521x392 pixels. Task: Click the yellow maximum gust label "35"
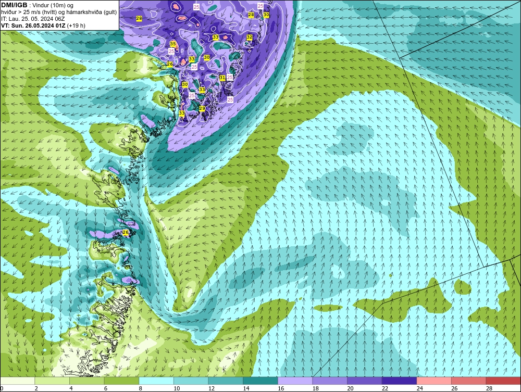pyautogui.click(x=173, y=44)
